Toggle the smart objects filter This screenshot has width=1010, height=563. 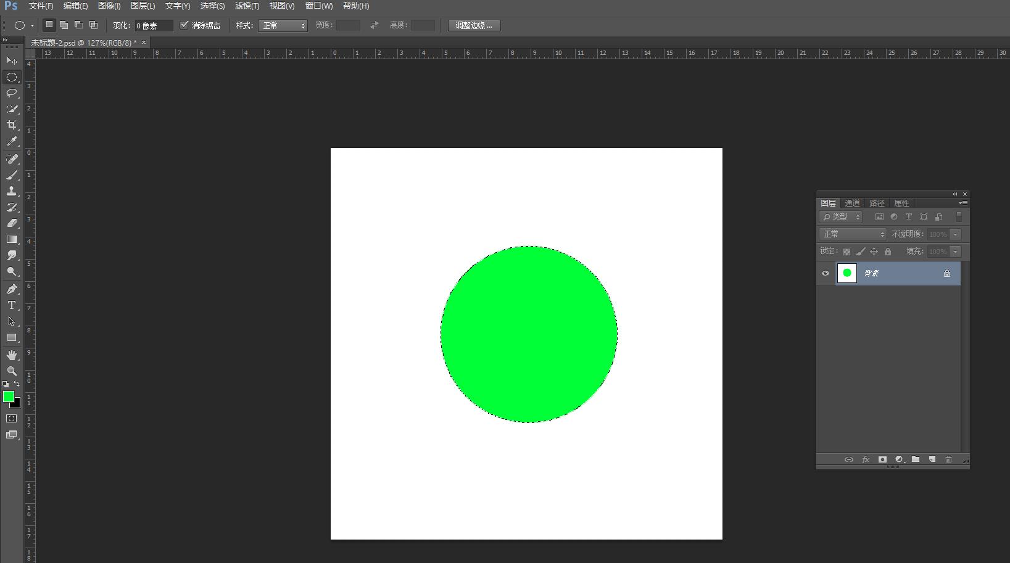(938, 217)
